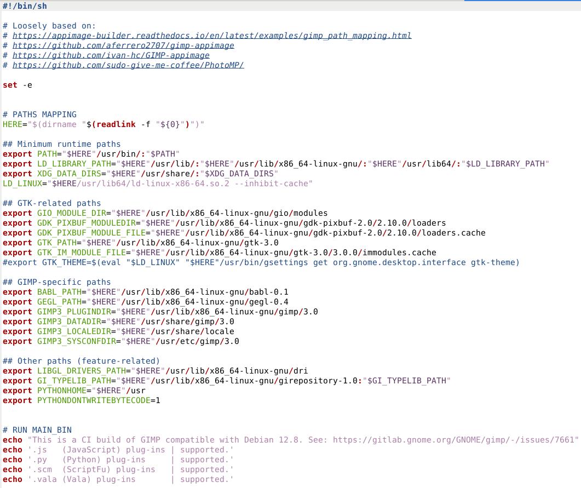Click the '## Other paths (feature-related)' comment
The image size is (581, 488).
(x=81, y=361)
